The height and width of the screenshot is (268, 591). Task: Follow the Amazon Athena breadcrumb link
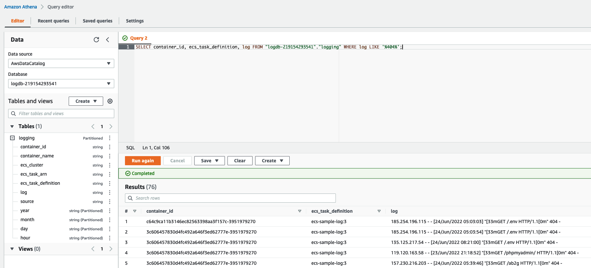21,7
